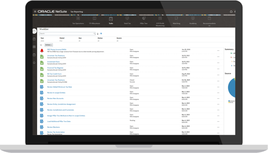Click the red alert bell icon

pos(42,50)
